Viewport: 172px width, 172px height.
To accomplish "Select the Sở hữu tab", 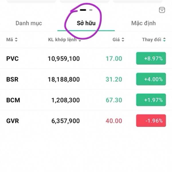I will pos(86,23).
